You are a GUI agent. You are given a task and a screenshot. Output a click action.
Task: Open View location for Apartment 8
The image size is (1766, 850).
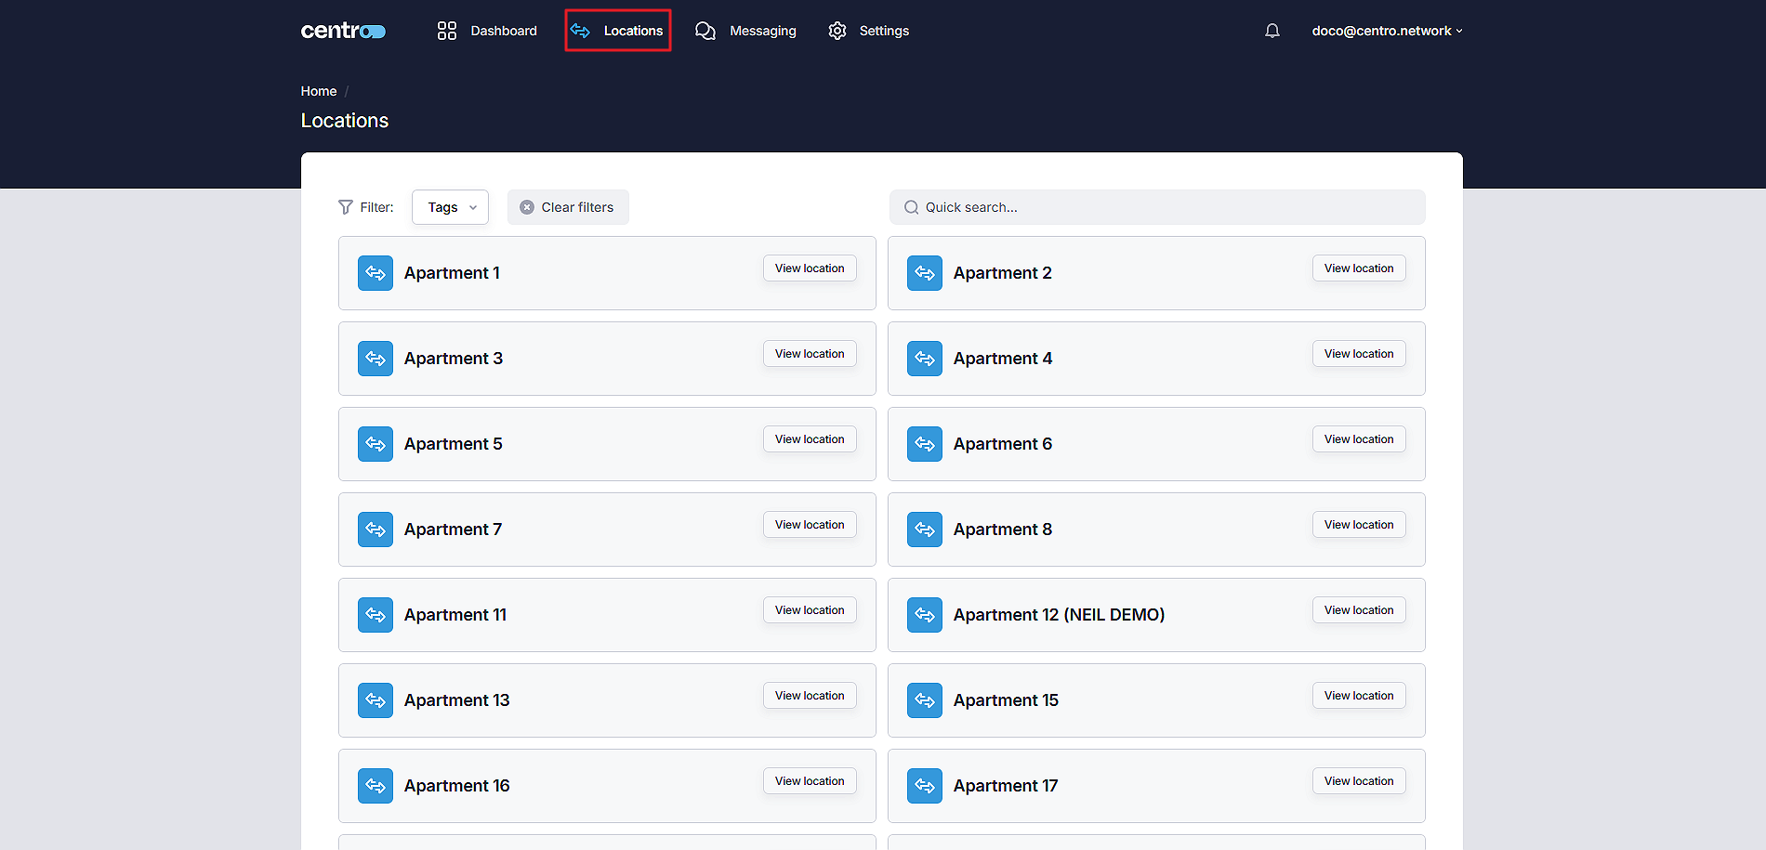pos(1359,525)
